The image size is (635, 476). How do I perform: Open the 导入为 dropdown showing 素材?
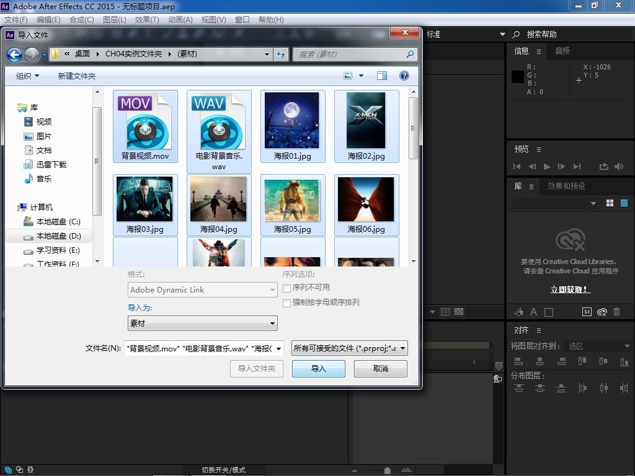pos(203,324)
